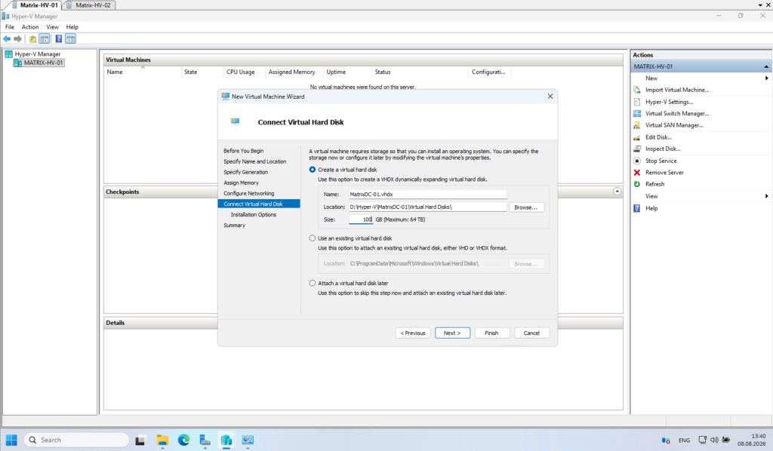
Task: Go to Installation Options wizard step
Action: click(x=254, y=215)
